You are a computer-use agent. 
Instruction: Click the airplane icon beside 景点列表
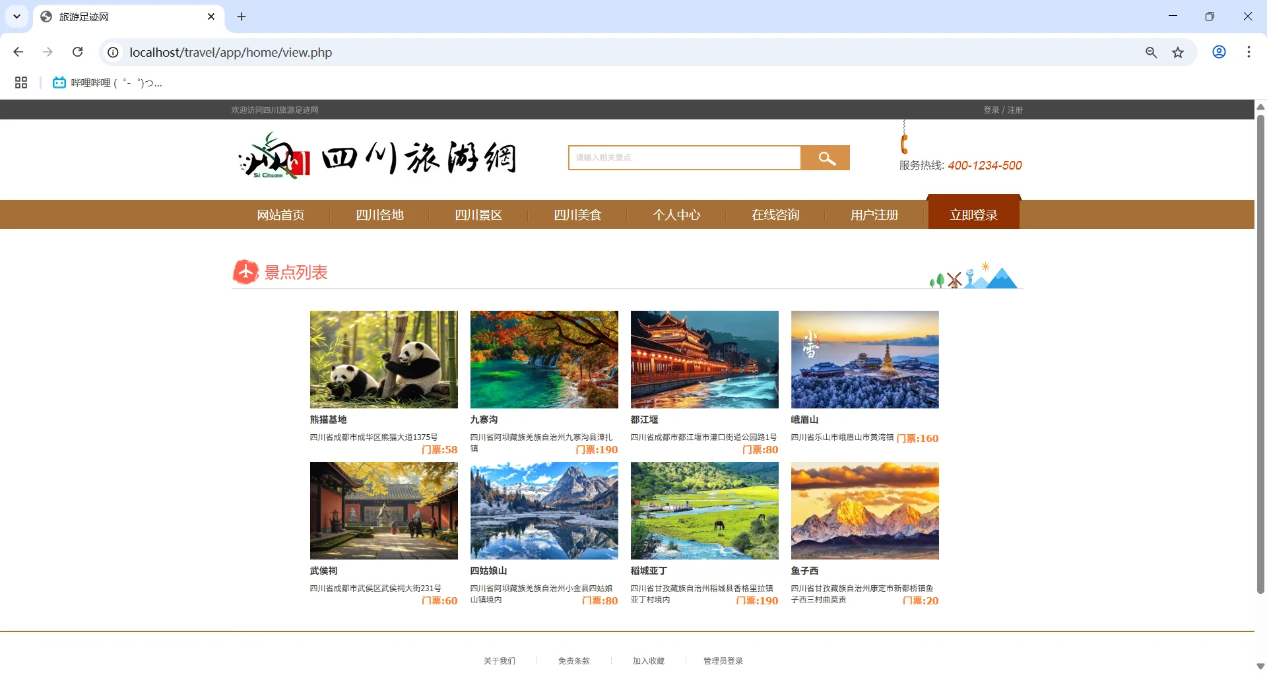point(245,272)
